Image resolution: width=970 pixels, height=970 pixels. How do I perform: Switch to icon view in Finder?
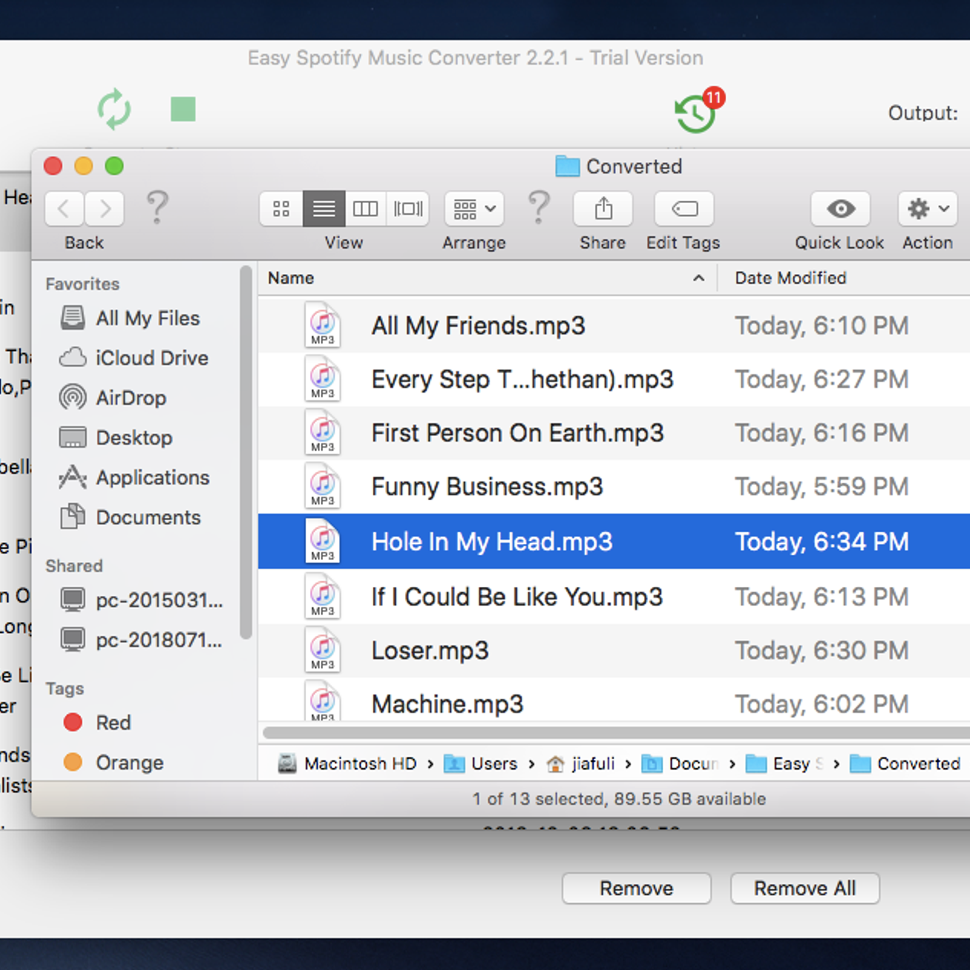click(x=281, y=209)
